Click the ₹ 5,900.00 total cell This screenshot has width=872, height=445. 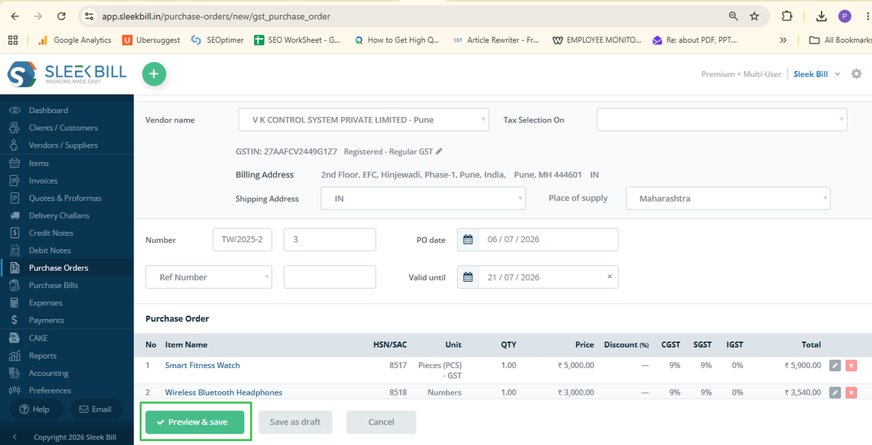tap(803, 365)
